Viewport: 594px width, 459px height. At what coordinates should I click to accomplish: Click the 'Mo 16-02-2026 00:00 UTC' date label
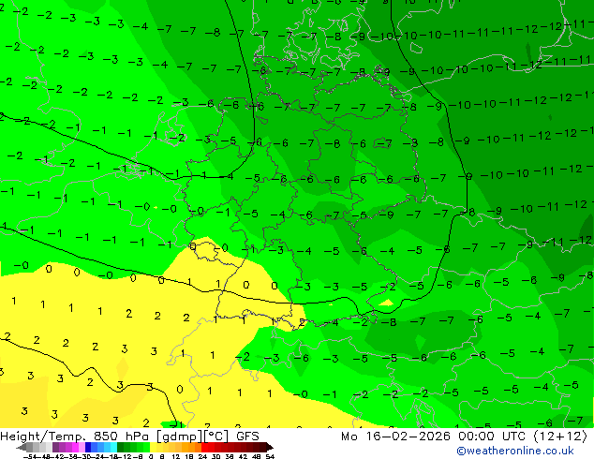tap(433, 437)
